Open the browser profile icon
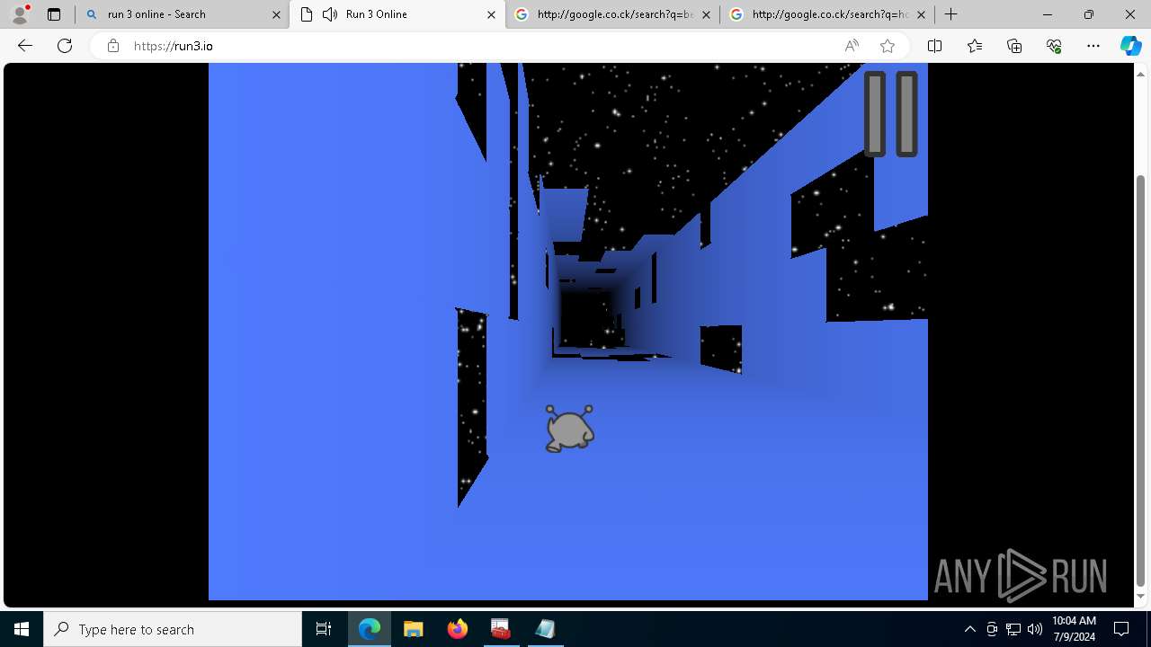 pos(20,14)
